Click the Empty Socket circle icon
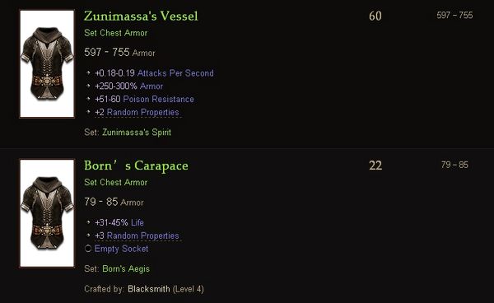The height and width of the screenshot is (303, 494). coord(88,249)
